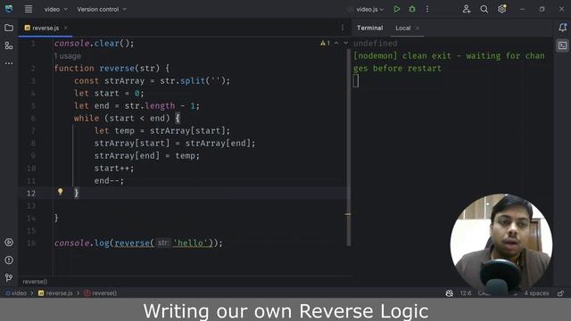This screenshot has width=571, height=321.
Task: Click the intention light bulb on line 12
Action: pos(61,192)
